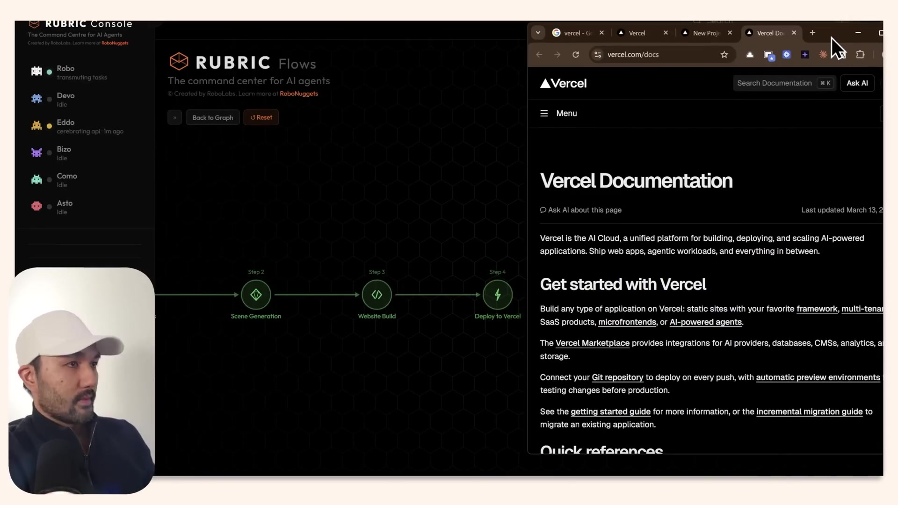Bookmark page with the star icon
The width and height of the screenshot is (898, 505).
(724, 55)
